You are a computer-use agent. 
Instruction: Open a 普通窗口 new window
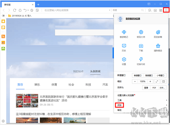(x=138, y=76)
